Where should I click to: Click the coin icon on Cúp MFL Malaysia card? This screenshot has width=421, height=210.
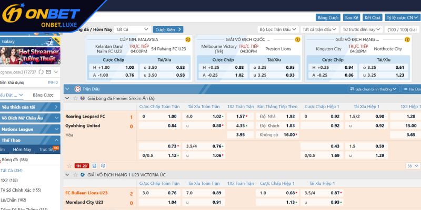[188, 39]
